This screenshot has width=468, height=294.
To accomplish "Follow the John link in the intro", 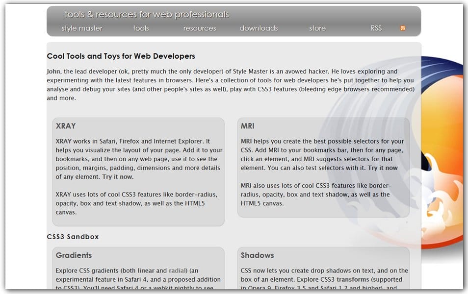I will pyautogui.click(x=54, y=72).
